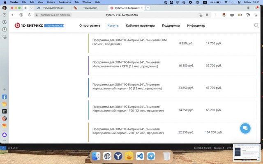Open the mail icon in browser sidebar
The width and height of the screenshot is (263, 164).
(x=5, y=125)
